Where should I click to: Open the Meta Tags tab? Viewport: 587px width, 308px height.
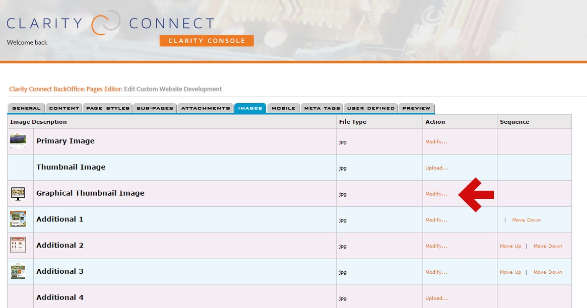pyautogui.click(x=322, y=108)
